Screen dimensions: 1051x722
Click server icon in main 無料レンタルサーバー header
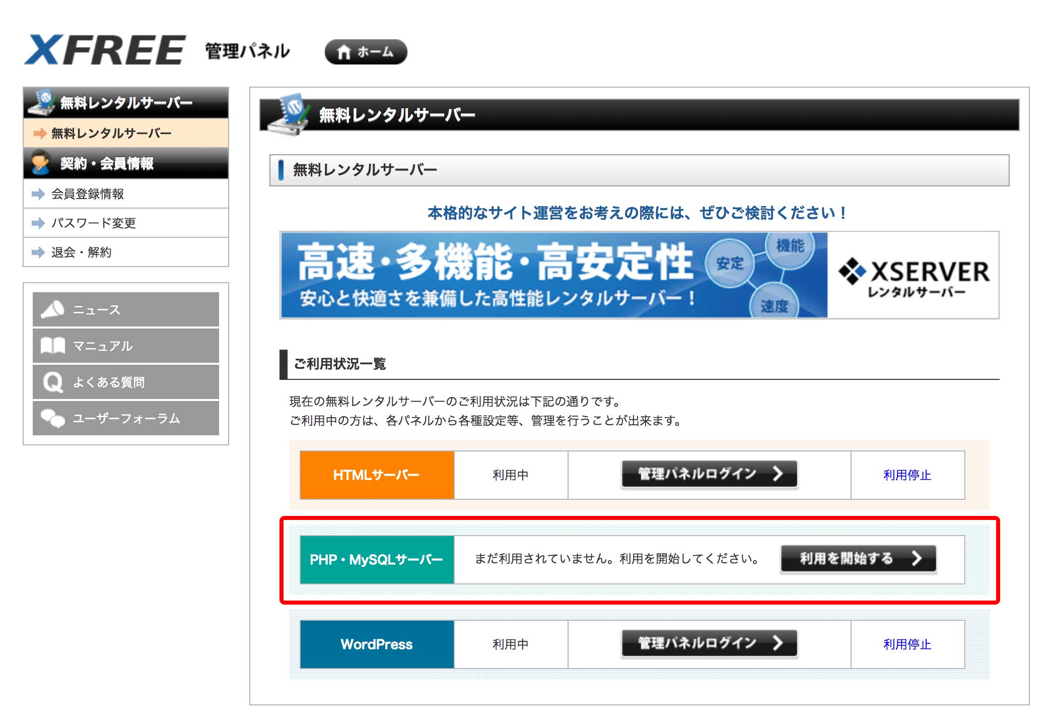[289, 114]
